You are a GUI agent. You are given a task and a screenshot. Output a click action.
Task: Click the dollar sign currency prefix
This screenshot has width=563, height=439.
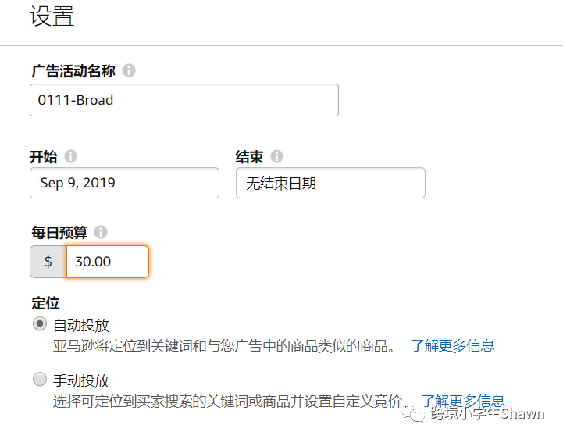[48, 262]
